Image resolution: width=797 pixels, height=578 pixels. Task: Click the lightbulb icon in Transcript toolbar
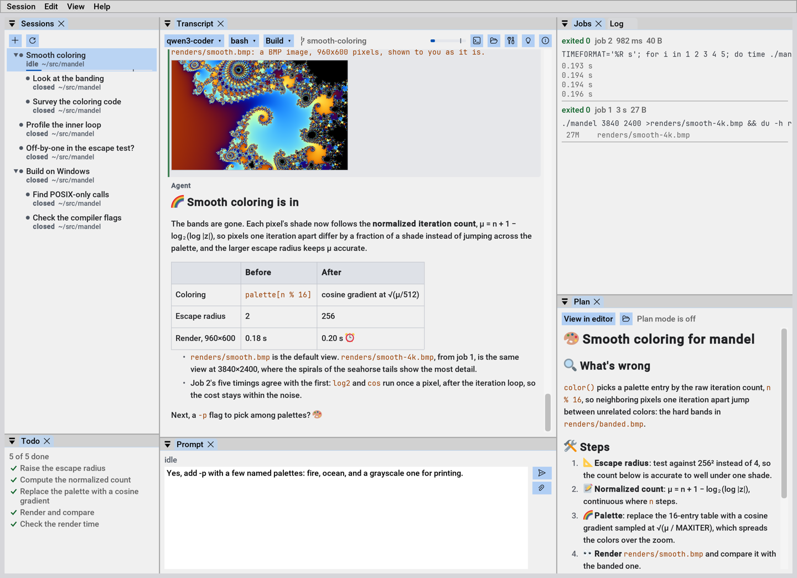click(x=528, y=40)
